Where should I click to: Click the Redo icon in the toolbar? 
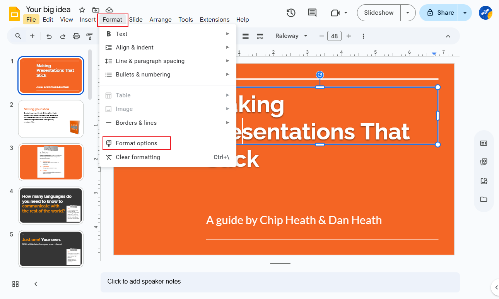click(x=62, y=36)
